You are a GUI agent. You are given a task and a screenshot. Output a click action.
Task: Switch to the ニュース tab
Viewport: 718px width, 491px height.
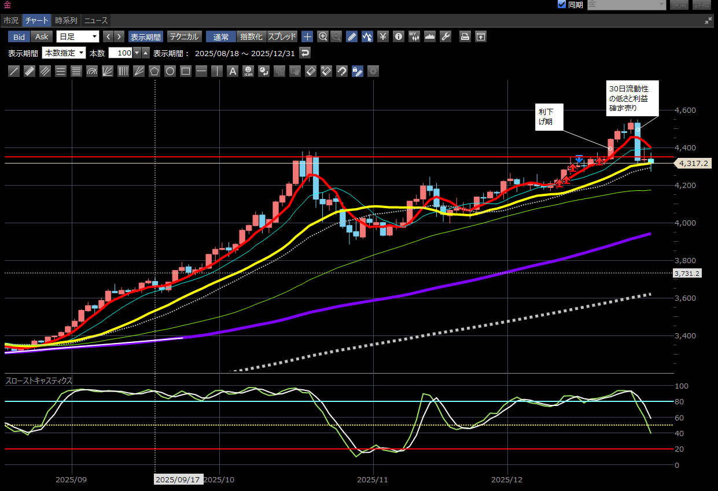(x=95, y=20)
